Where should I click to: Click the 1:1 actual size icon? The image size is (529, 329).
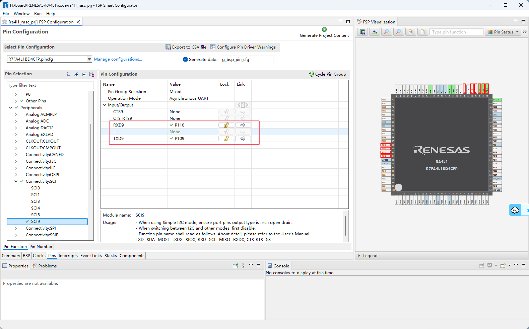click(x=410, y=32)
